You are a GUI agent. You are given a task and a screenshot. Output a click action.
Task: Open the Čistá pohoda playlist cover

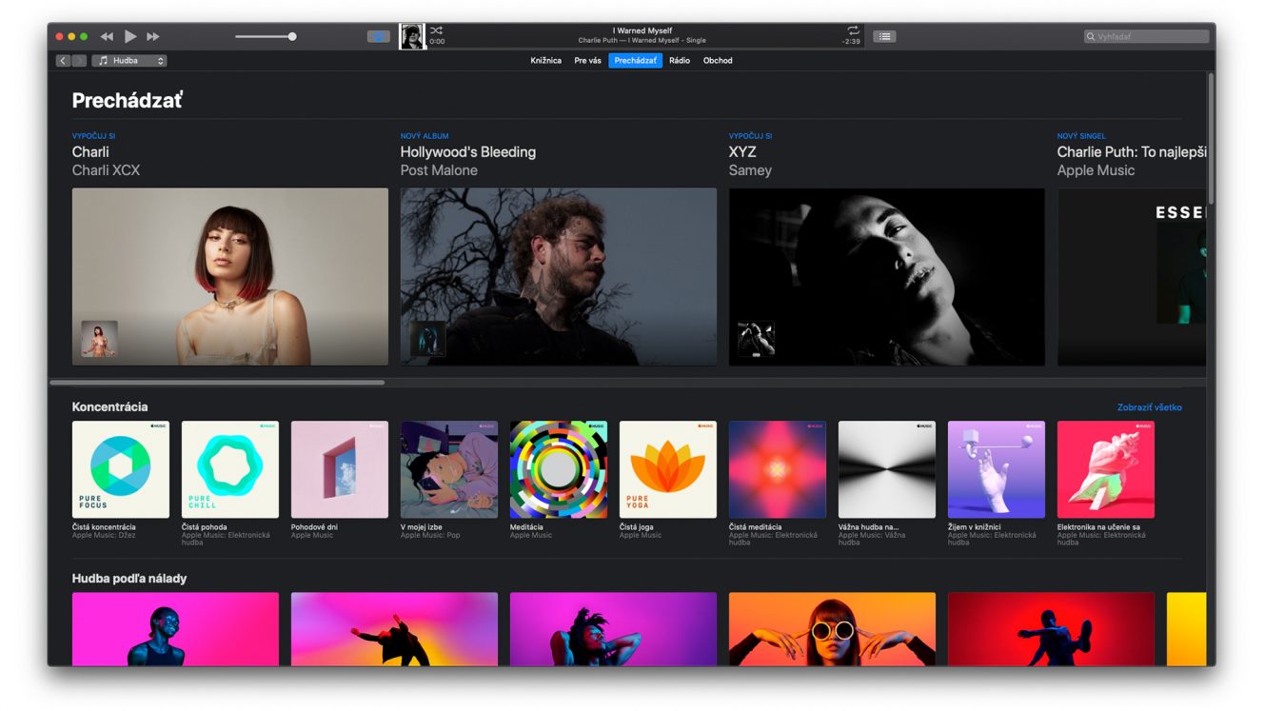tap(230, 469)
